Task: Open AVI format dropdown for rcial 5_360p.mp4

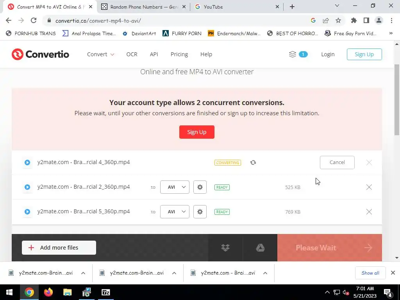Action: point(175,212)
